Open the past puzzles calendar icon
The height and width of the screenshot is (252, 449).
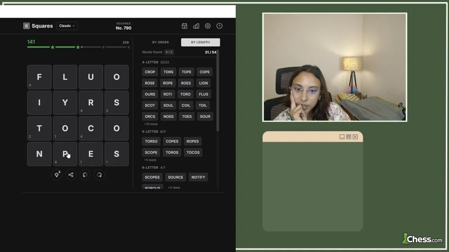pyautogui.click(x=185, y=26)
